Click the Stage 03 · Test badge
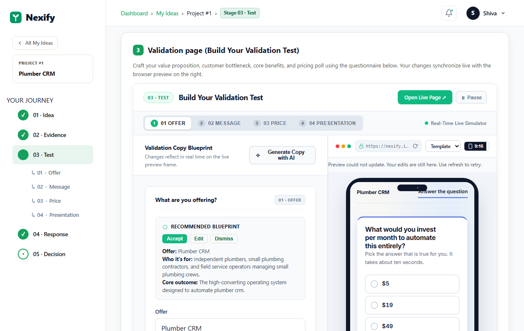This screenshot has height=331, width=524. 240,13
